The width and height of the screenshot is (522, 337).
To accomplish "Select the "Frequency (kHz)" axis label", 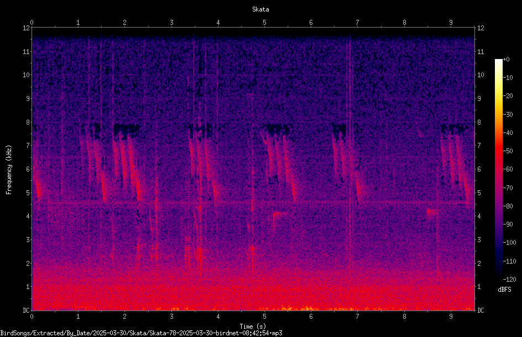I will [x=9, y=170].
